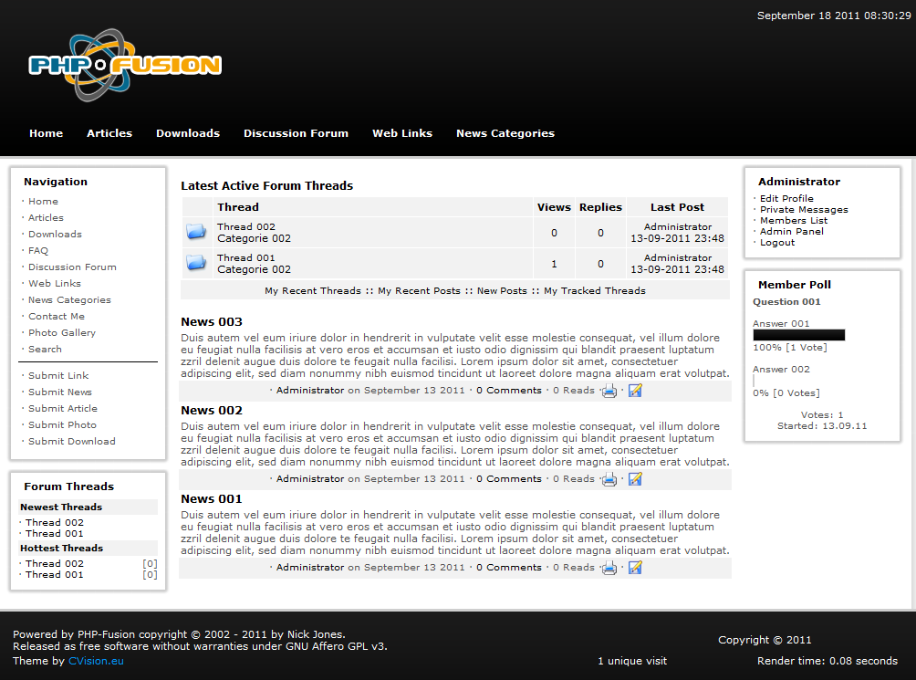Image resolution: width=916 pixels, height=680 pixels.
Task: Open Admin Panel in the Administrator box
Action: [792, 232]
